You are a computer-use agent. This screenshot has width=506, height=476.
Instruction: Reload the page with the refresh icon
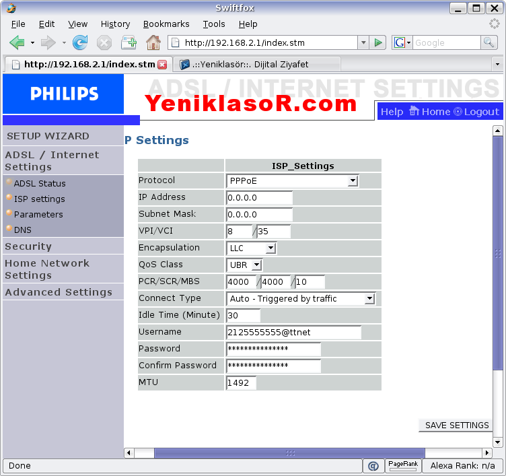pos(80,42)
